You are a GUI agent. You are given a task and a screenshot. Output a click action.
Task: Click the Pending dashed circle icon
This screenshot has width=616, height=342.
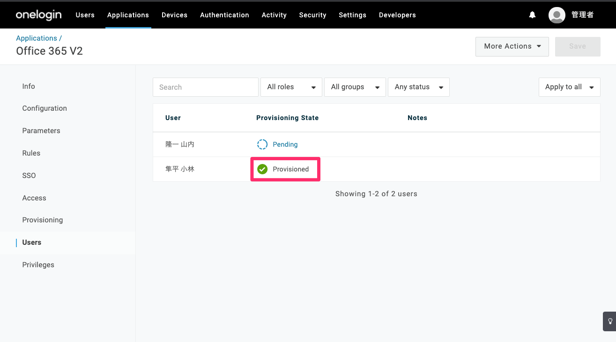tap(262, 144)
